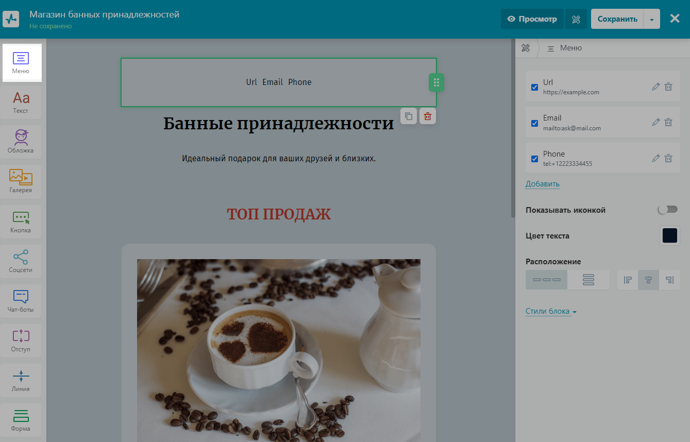
Task: Uncheck the Url menu item checkbox
Action: click(x=534, y=87)
